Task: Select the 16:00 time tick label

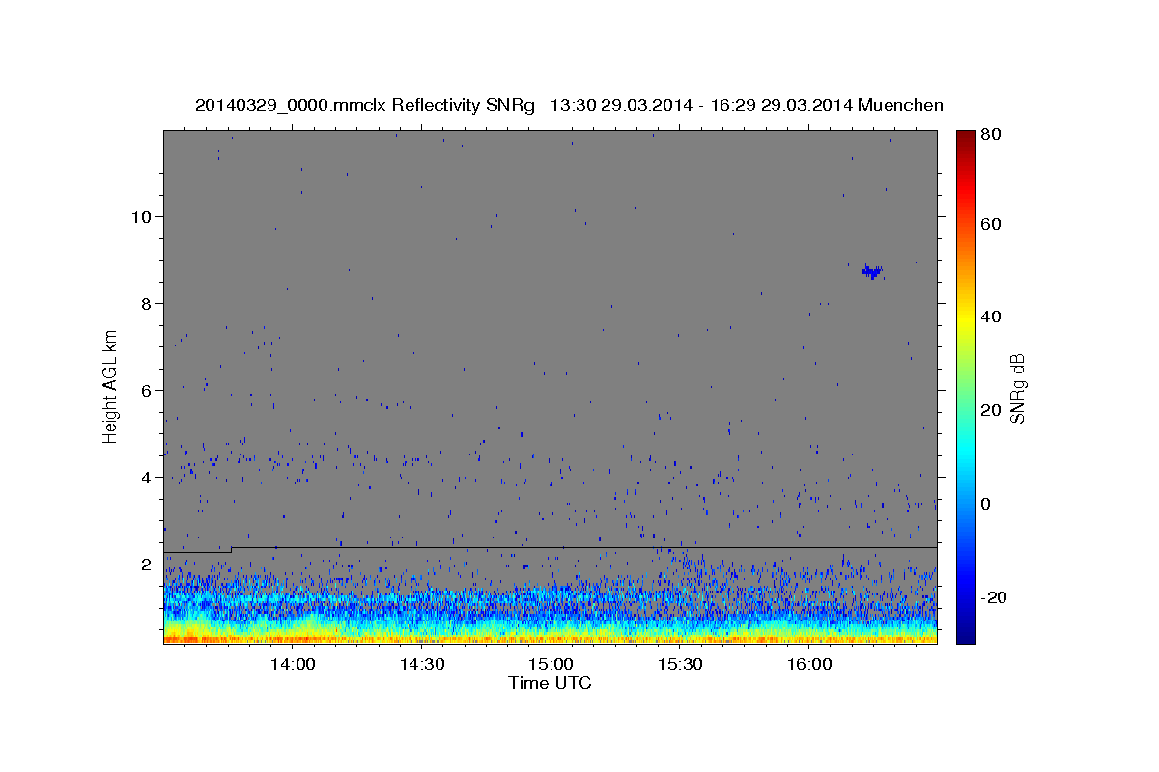Action: (x=808, y=665)
